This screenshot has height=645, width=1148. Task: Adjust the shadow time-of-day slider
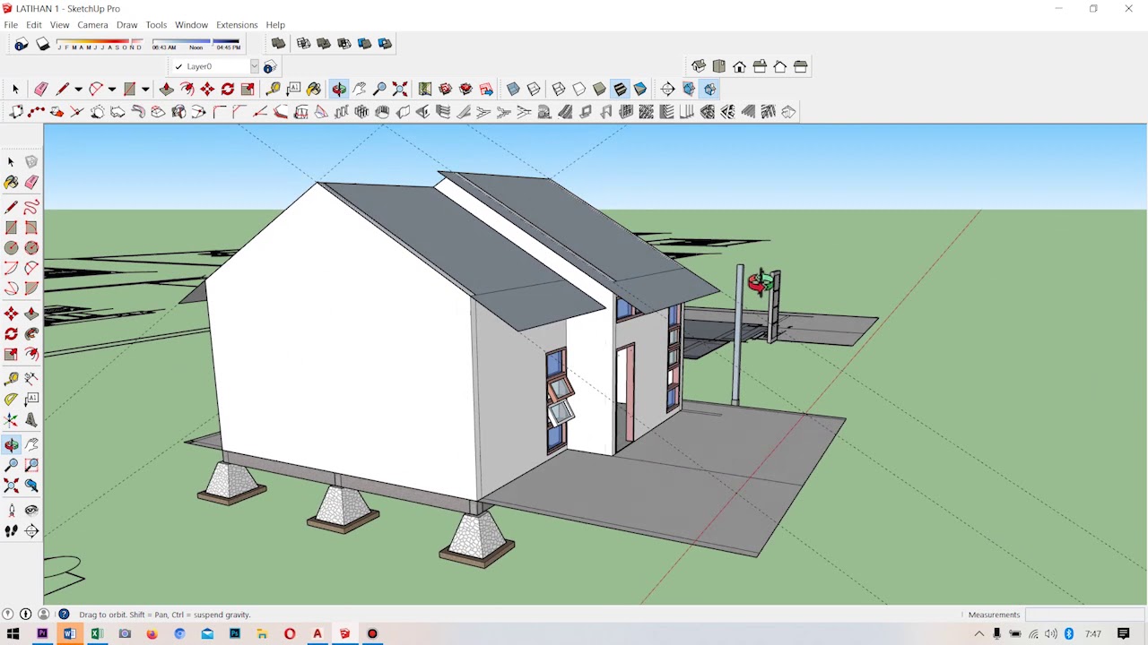196,43
